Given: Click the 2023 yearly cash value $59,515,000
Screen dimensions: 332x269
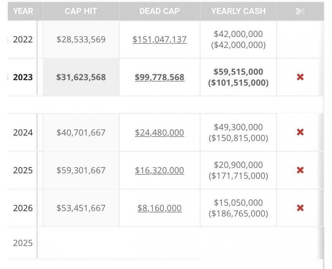Looking at the screenshot, I should point(238,72).
